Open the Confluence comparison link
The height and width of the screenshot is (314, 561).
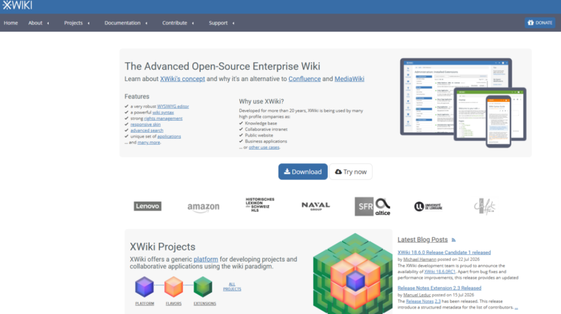tap(304, 79)
